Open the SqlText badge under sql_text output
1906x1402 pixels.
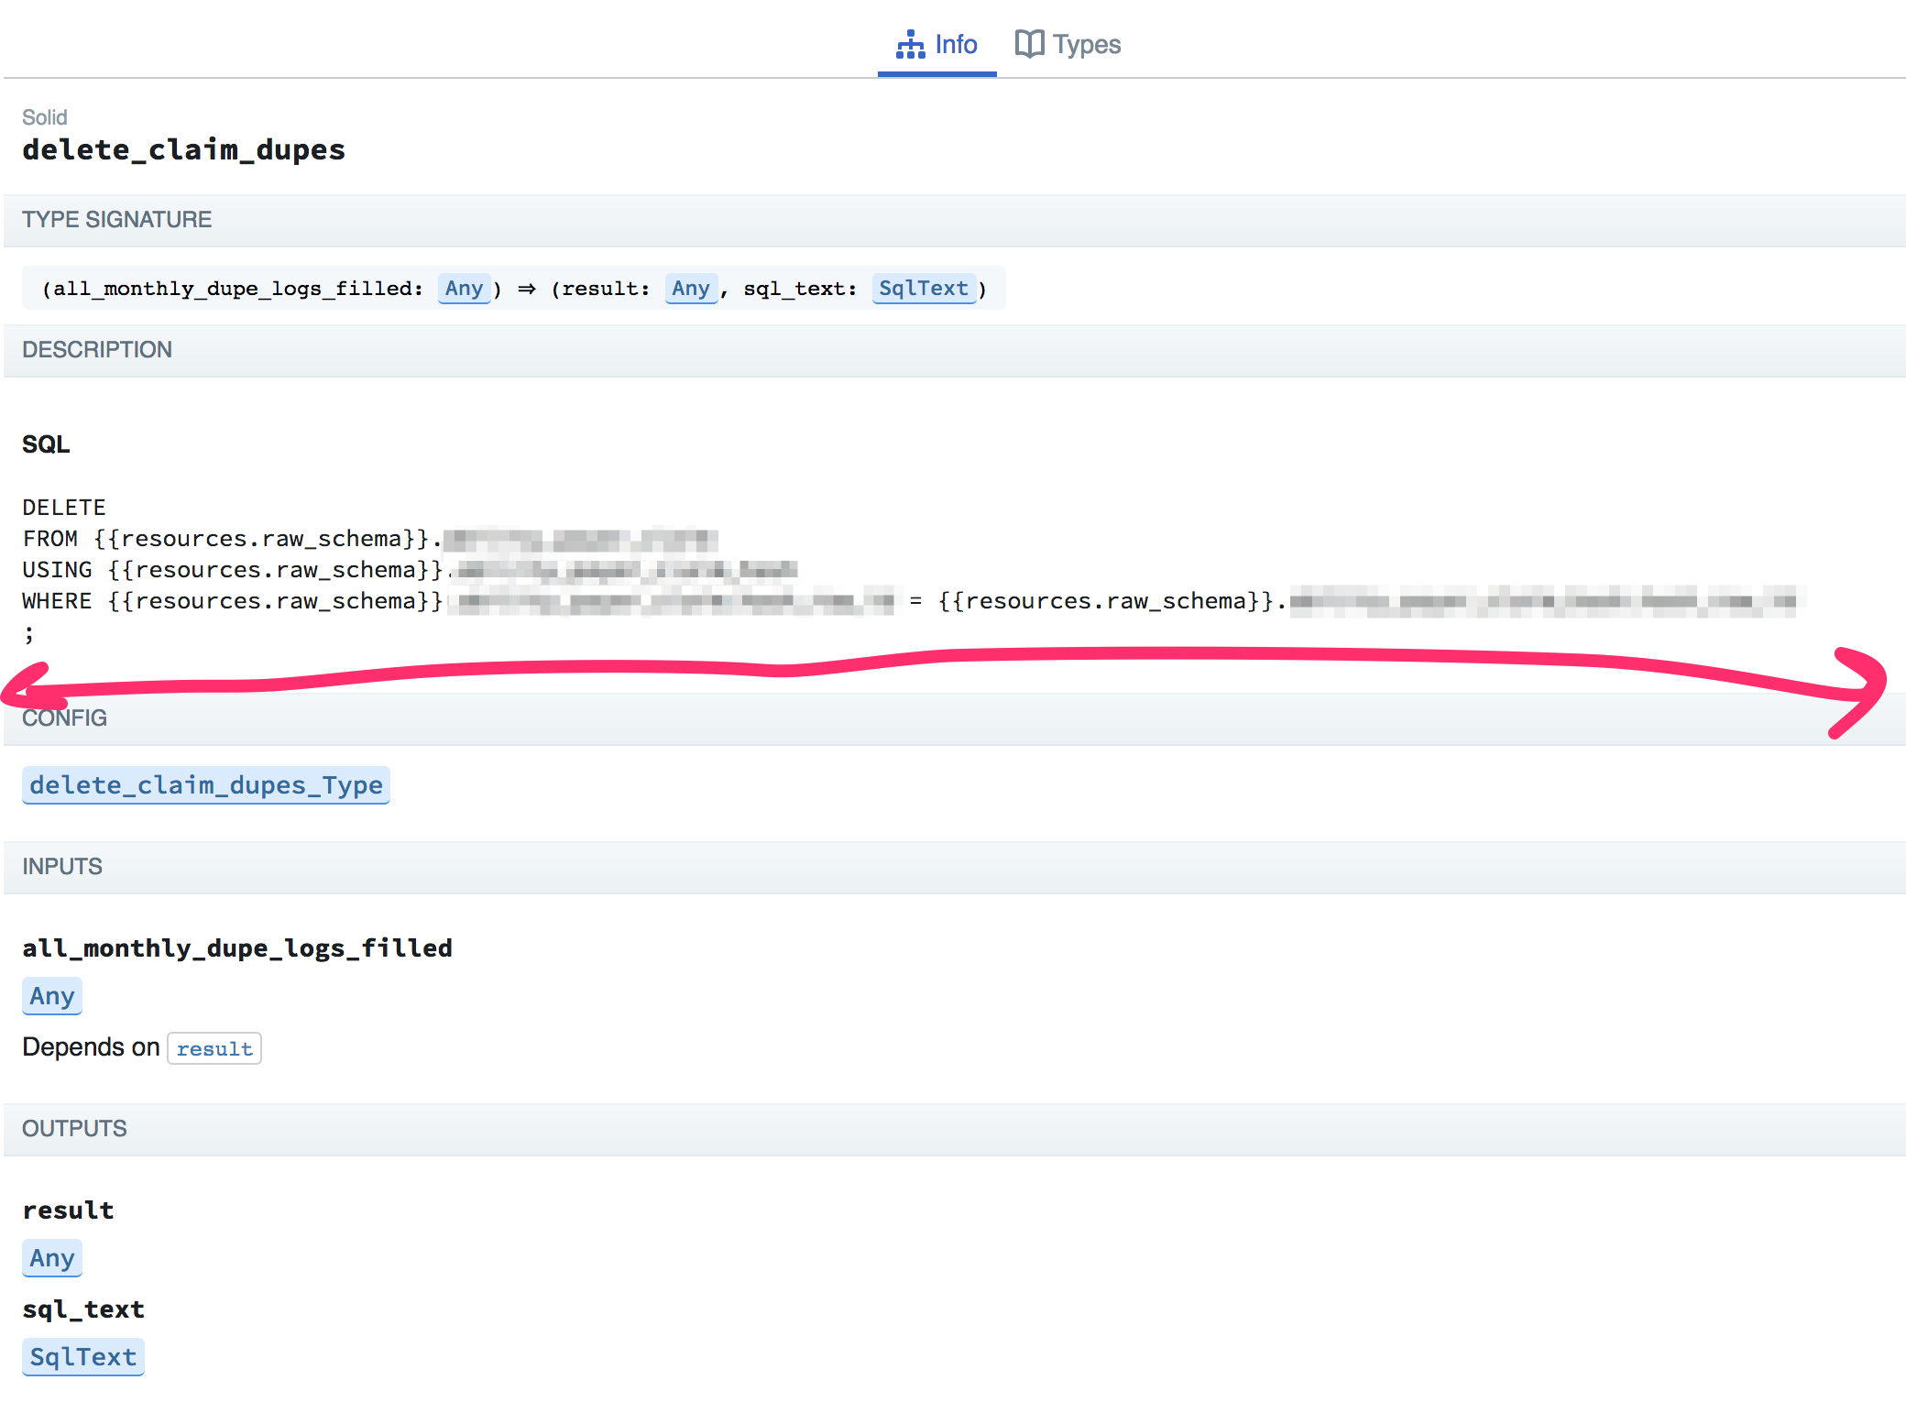click(82, 1357)
